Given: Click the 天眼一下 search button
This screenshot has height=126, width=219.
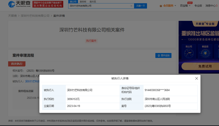Looking at the screenshot, I should (x=140, y=6).
